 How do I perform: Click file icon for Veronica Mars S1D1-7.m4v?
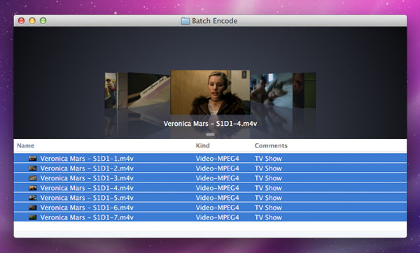click(x=33, y=217)
